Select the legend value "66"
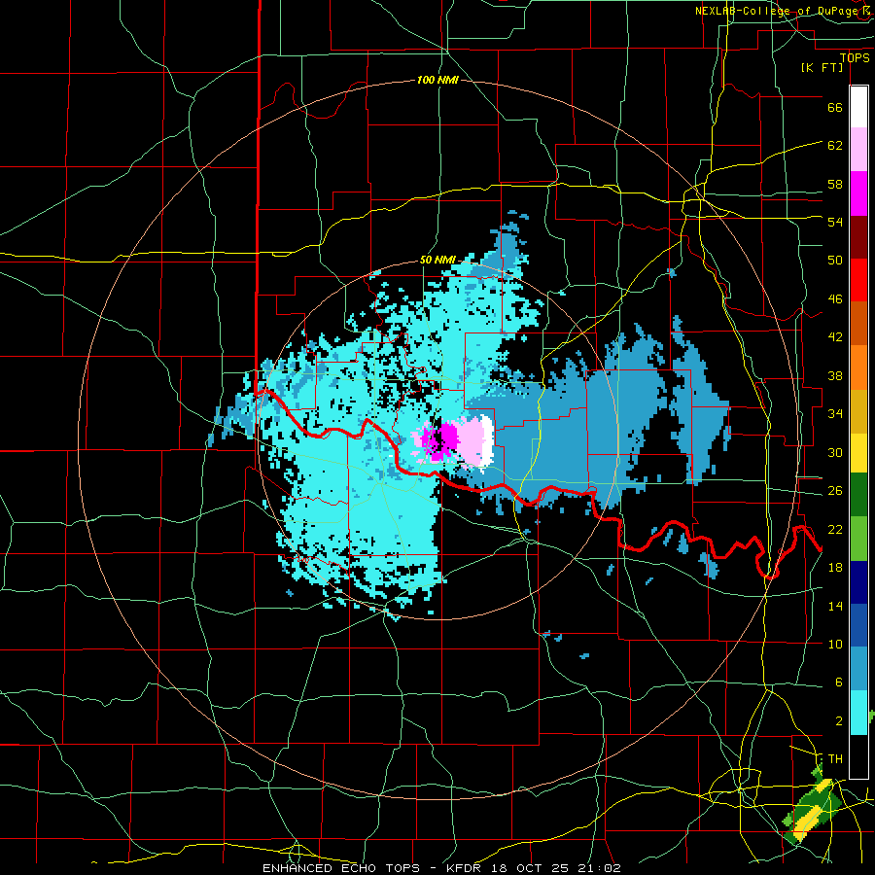Viewport: 875px width, 875px height. click(x=835, y=108)
